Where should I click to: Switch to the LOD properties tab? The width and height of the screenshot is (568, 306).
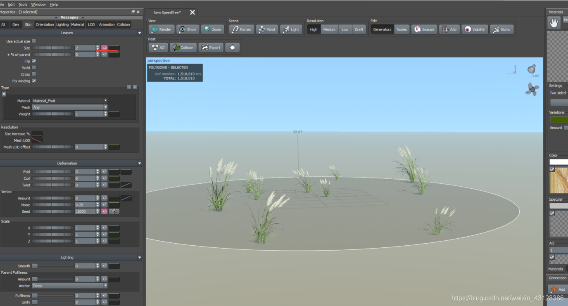(x=91, y=24)
